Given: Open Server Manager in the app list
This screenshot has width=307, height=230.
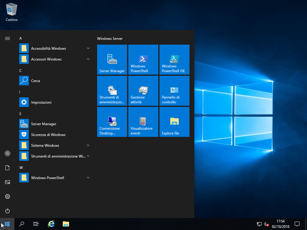Looking at the screenshot, I should [55, 124].
